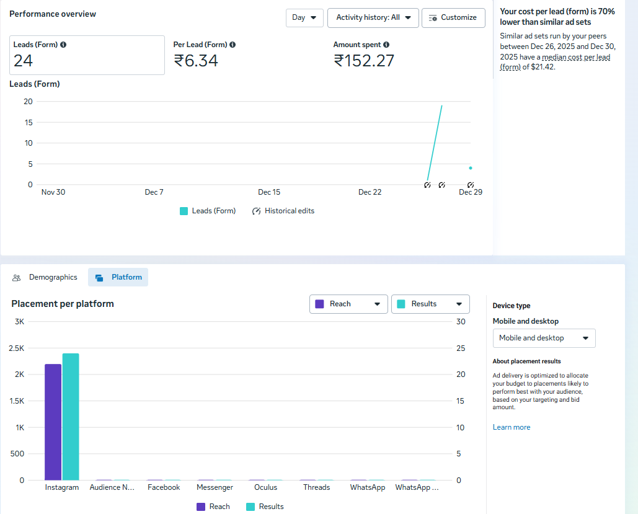Click the Demographics people icon
This screenshot has height=514, width=638.
coord(17,278)
